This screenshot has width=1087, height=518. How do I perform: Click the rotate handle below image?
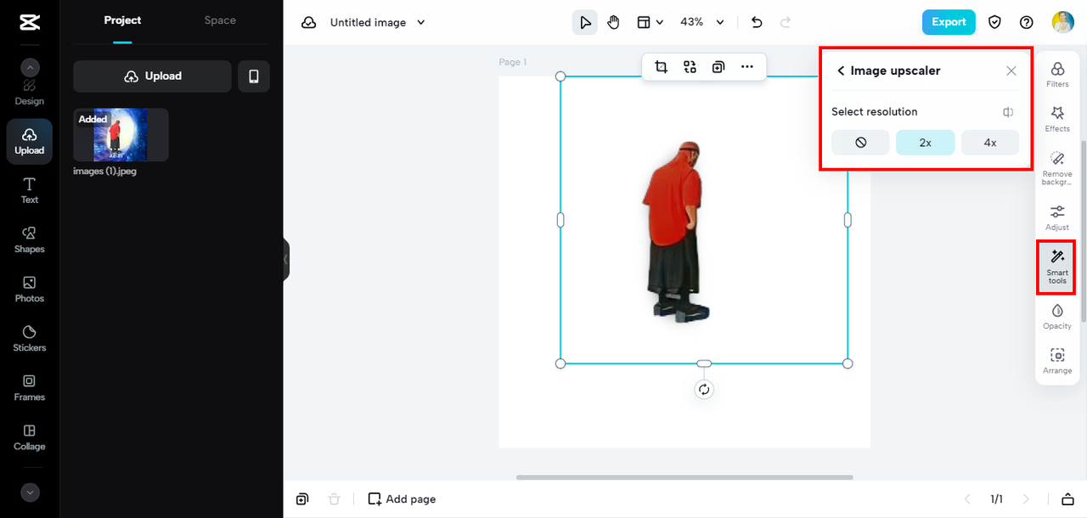[x=704, y=390]
